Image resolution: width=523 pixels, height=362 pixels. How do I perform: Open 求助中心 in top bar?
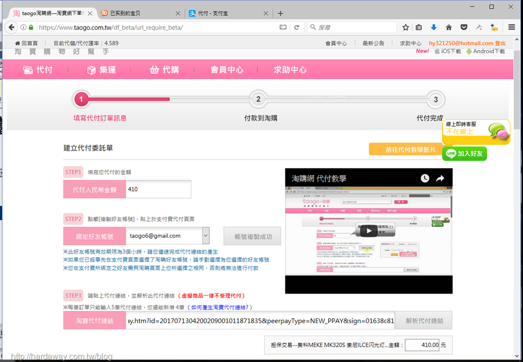pos(411,43)
